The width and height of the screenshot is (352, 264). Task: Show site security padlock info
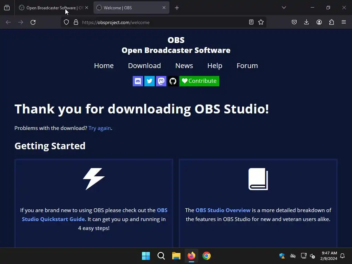pos(76,22)
